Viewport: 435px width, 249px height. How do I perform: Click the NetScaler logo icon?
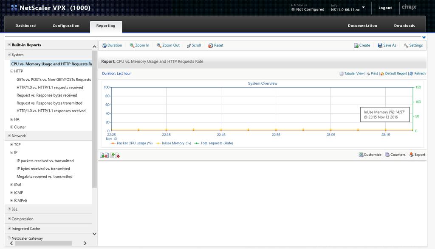click(14, 8)
